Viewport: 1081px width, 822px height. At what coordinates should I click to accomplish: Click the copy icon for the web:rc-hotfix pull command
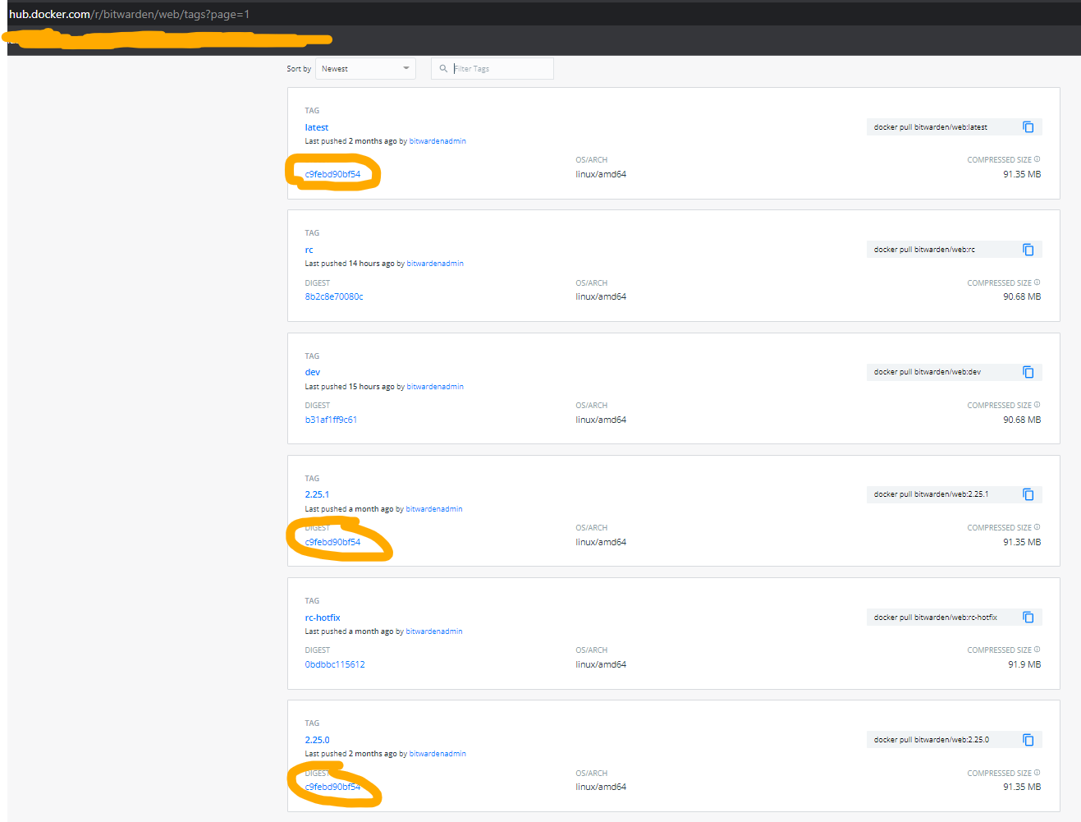pos(1028,617)
